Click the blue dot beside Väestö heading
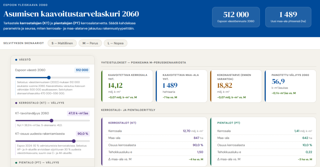Image resolution: width=320 pixels, height=167 pixels. (16, 60)
